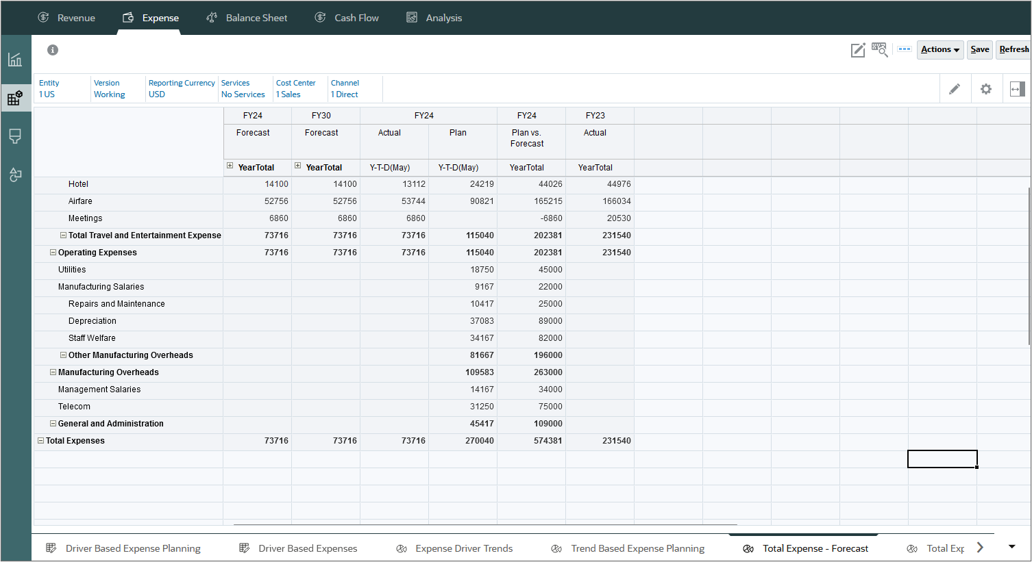Click Airfare FY24 Actual cell 53744
The height and width of the screenshot is (562, 1032).
tap(395, 201)
